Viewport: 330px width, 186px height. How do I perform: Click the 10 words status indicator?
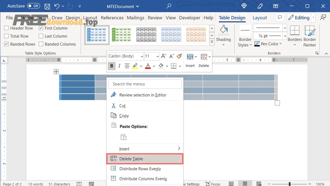coord(36,184)
